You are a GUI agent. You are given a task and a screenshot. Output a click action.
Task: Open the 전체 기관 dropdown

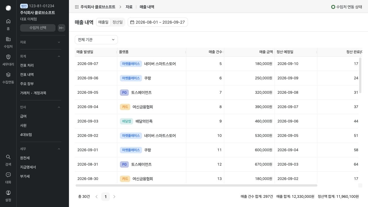coord(96,40)
